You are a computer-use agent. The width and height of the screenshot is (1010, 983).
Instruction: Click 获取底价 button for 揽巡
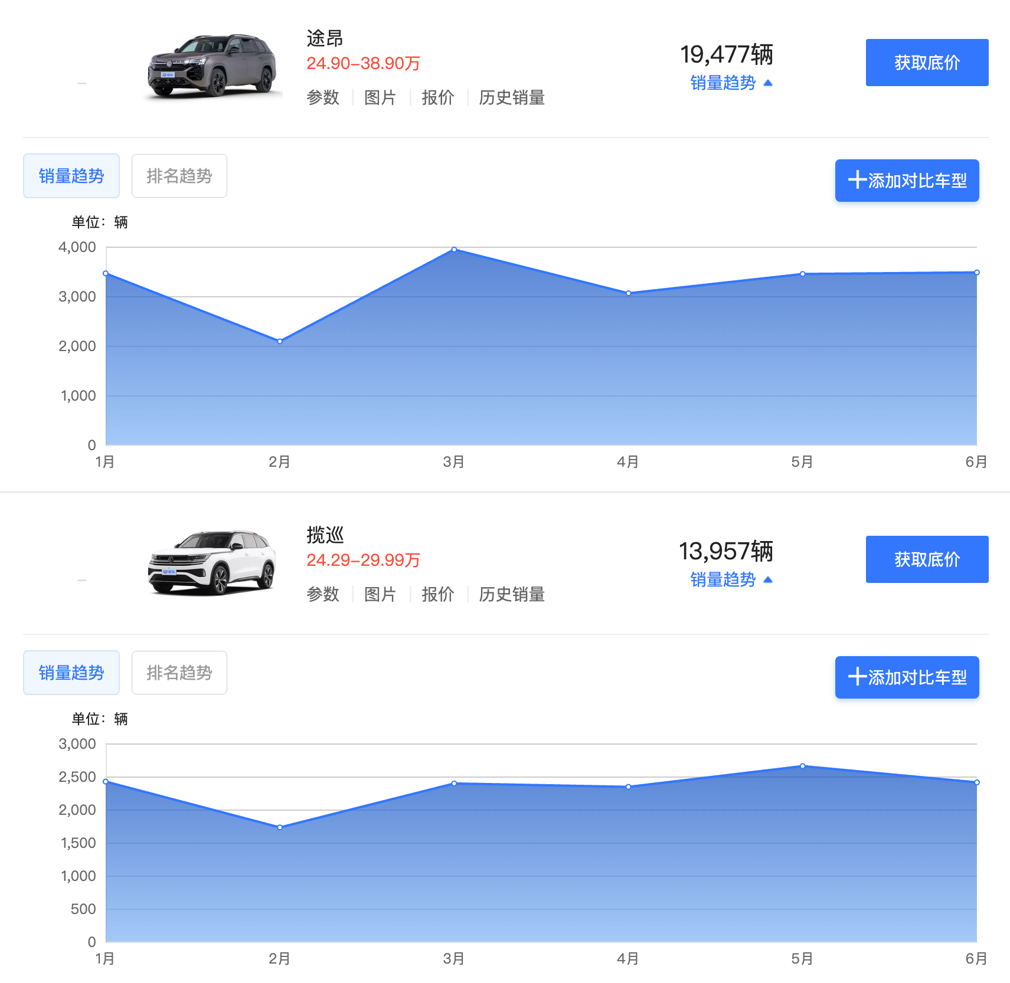[926, 559]
